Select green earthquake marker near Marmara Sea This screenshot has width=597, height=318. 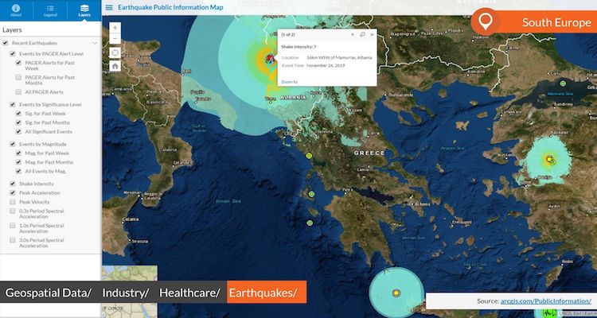click(x=563, y=83)
